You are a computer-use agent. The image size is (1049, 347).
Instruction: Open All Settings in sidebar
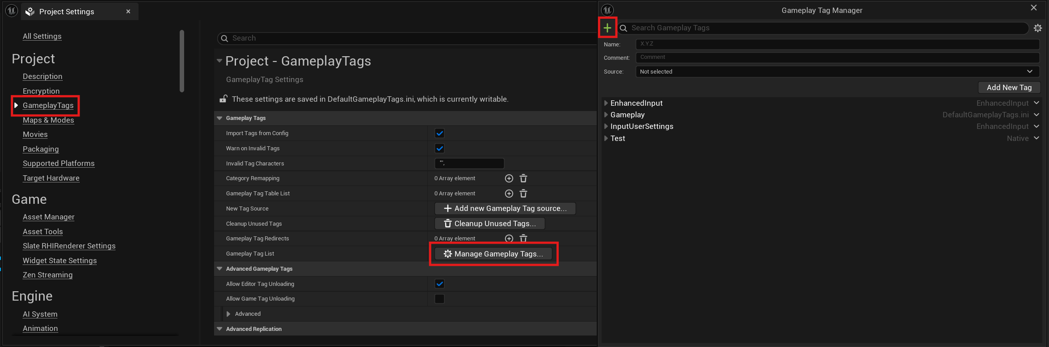coord(42,36)
